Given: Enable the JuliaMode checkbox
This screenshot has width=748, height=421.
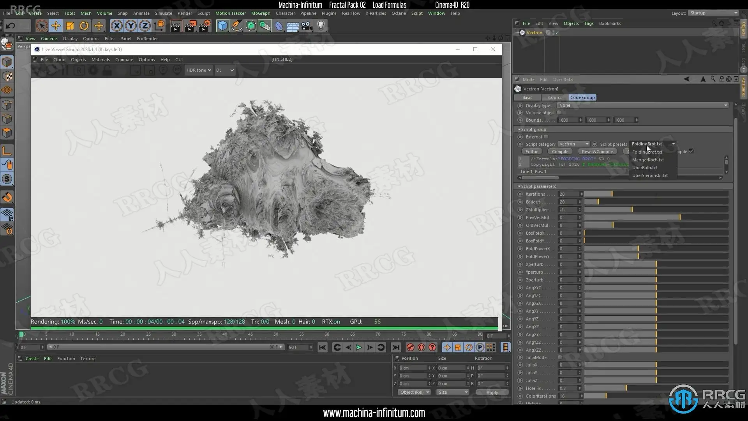Looking at the screenshot, I should [x=560, y=357].
